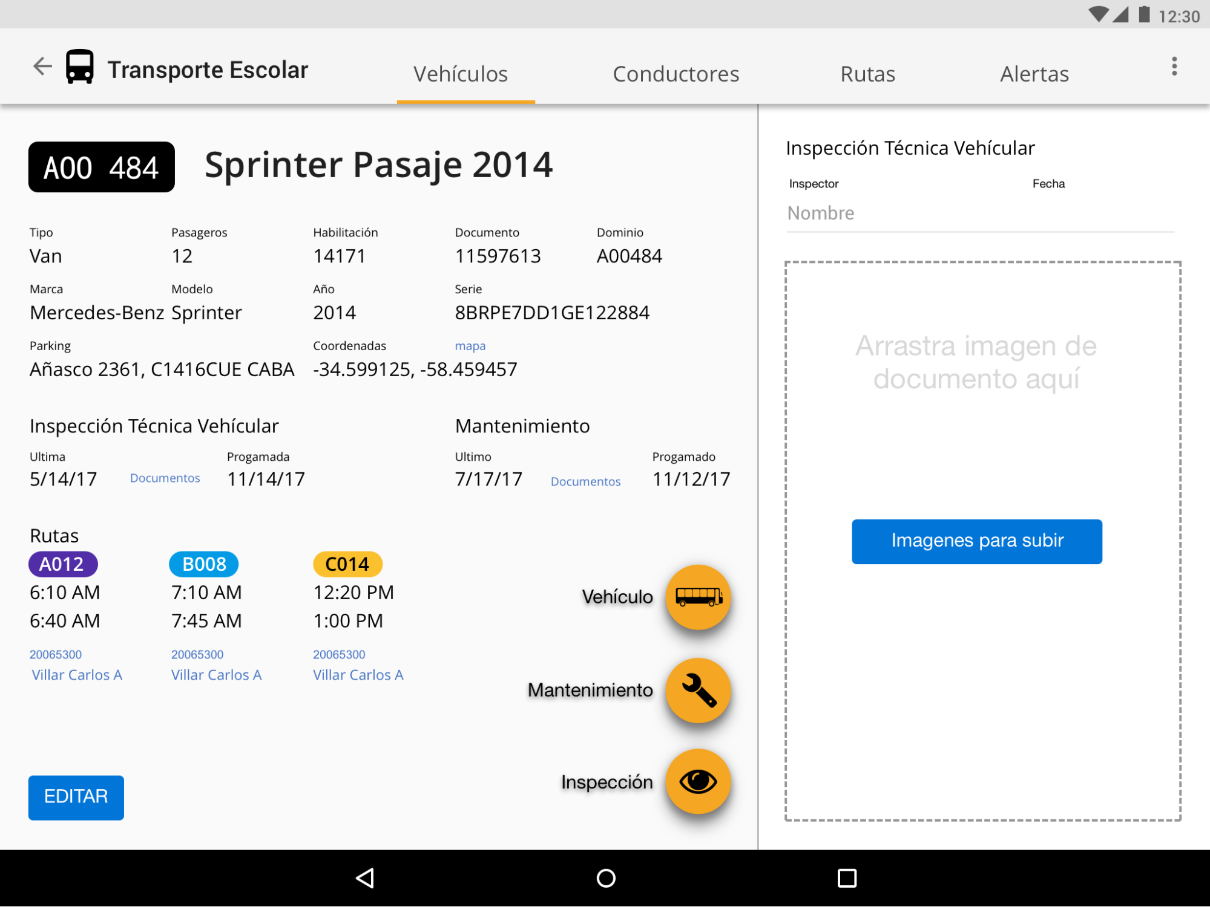
Task: Open the Rutas tab
Action: 867,74
